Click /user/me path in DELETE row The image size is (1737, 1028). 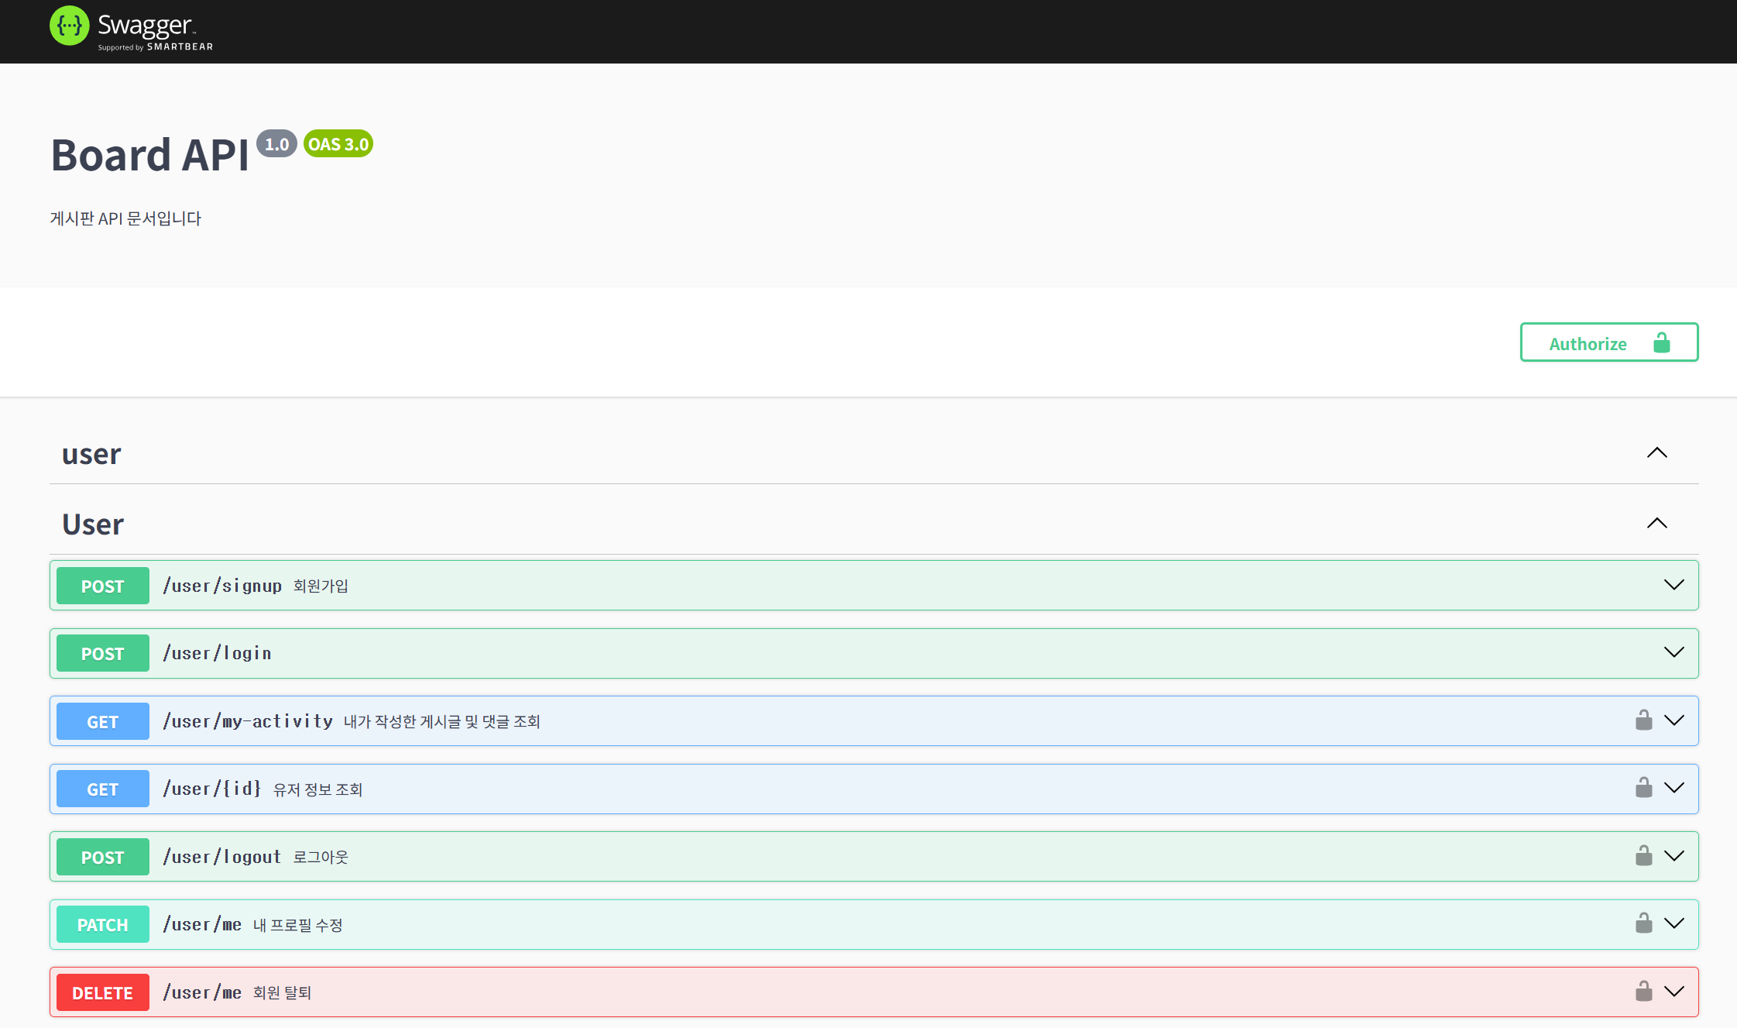pos(202,992)
